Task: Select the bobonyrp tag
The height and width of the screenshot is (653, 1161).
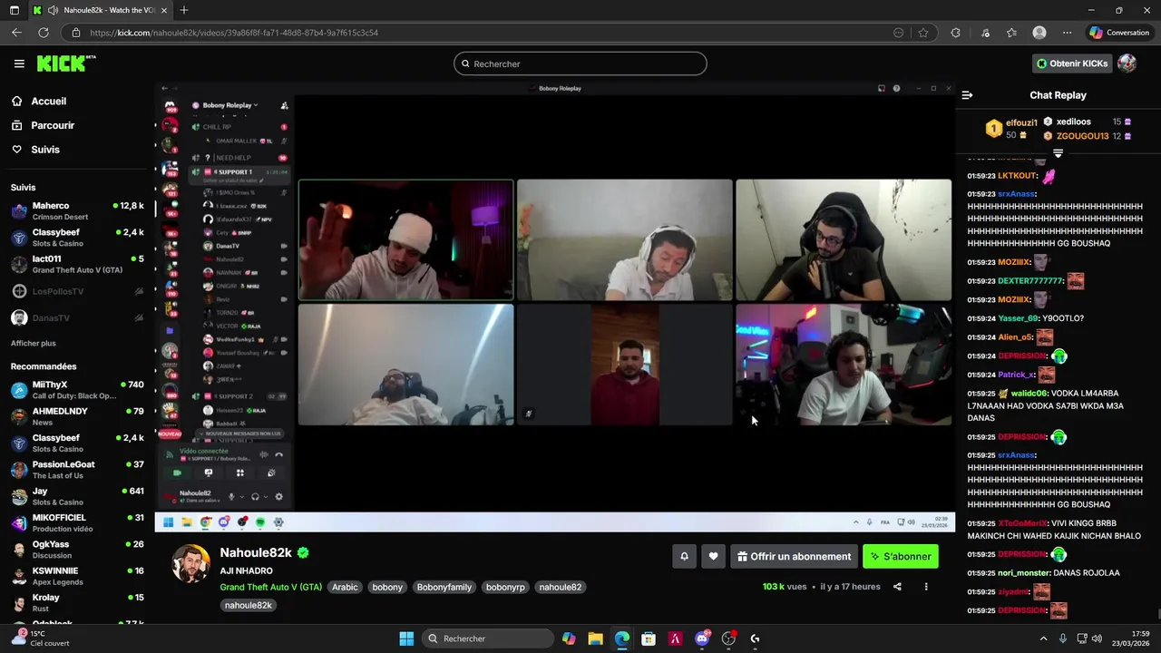Action: [x=505, y=587]
